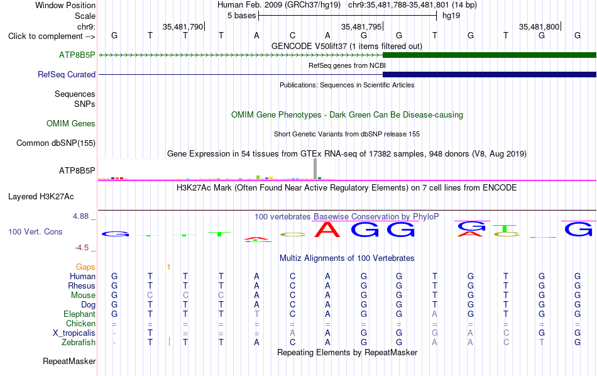Click the Rhesus species row label
The image size is (597, 376).
[82, 285]
